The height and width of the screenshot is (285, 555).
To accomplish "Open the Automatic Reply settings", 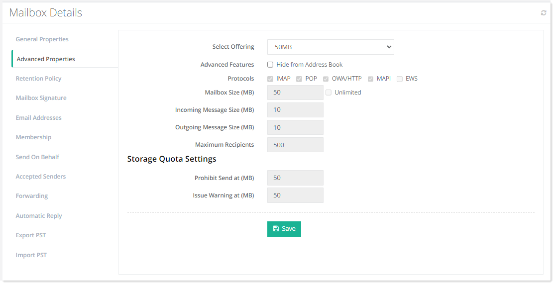I will pos(39,216).
